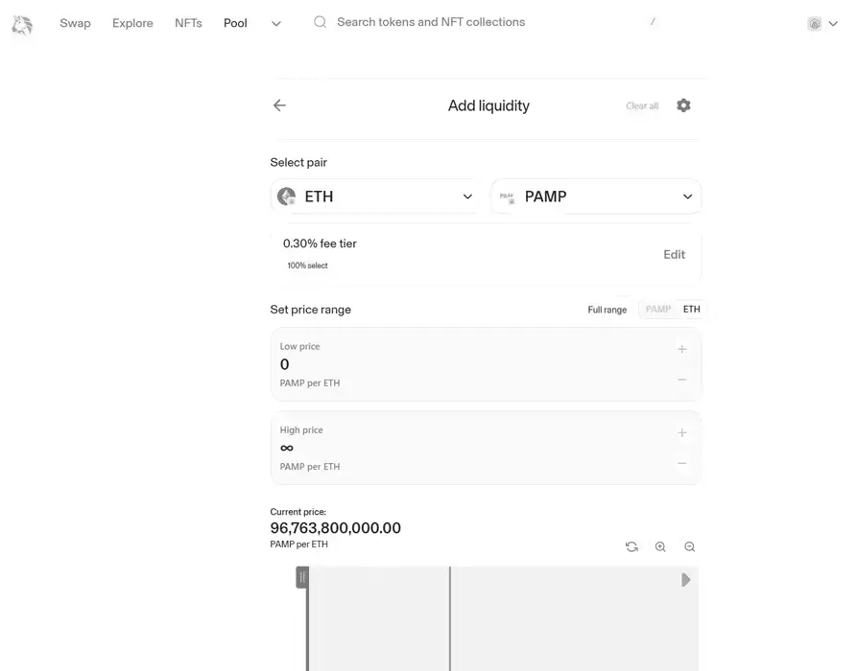This screenshot has width=857, height=671.
Task: Open the PAMP token selector
Action: [x=596, y=197]
